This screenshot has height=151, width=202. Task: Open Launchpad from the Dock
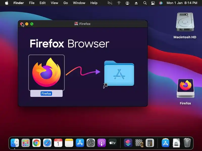[26, 143]
